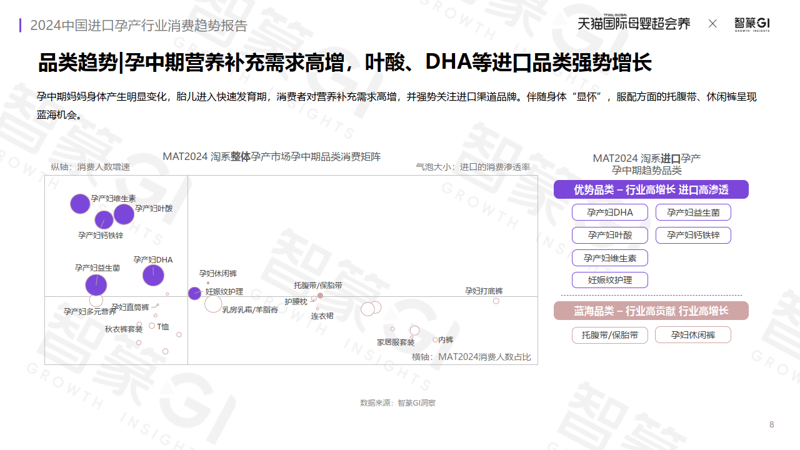The image size is (800, 450).
Task: Select the purple 优势品类 header banner
Action: 651,189
